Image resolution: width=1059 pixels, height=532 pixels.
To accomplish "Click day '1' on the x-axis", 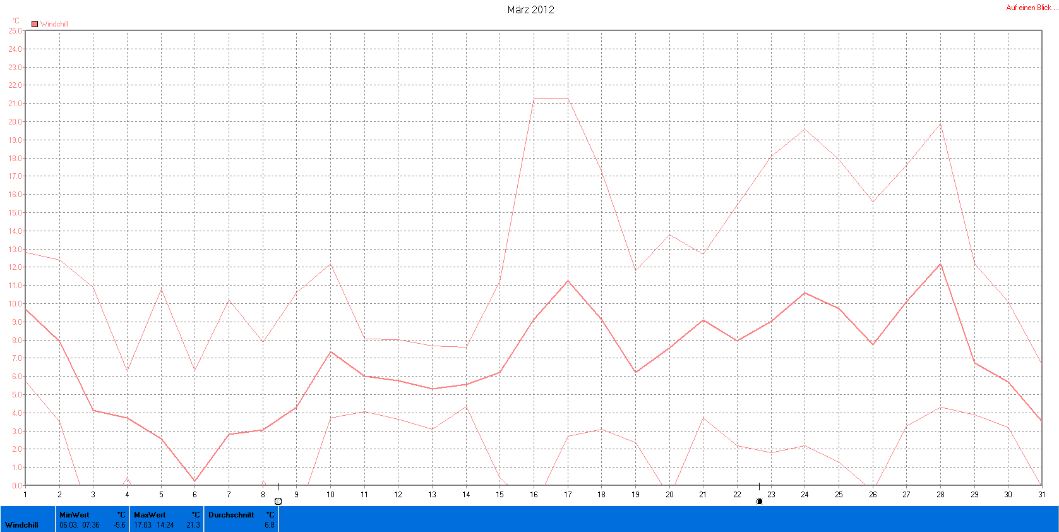I will coord(25,495).
